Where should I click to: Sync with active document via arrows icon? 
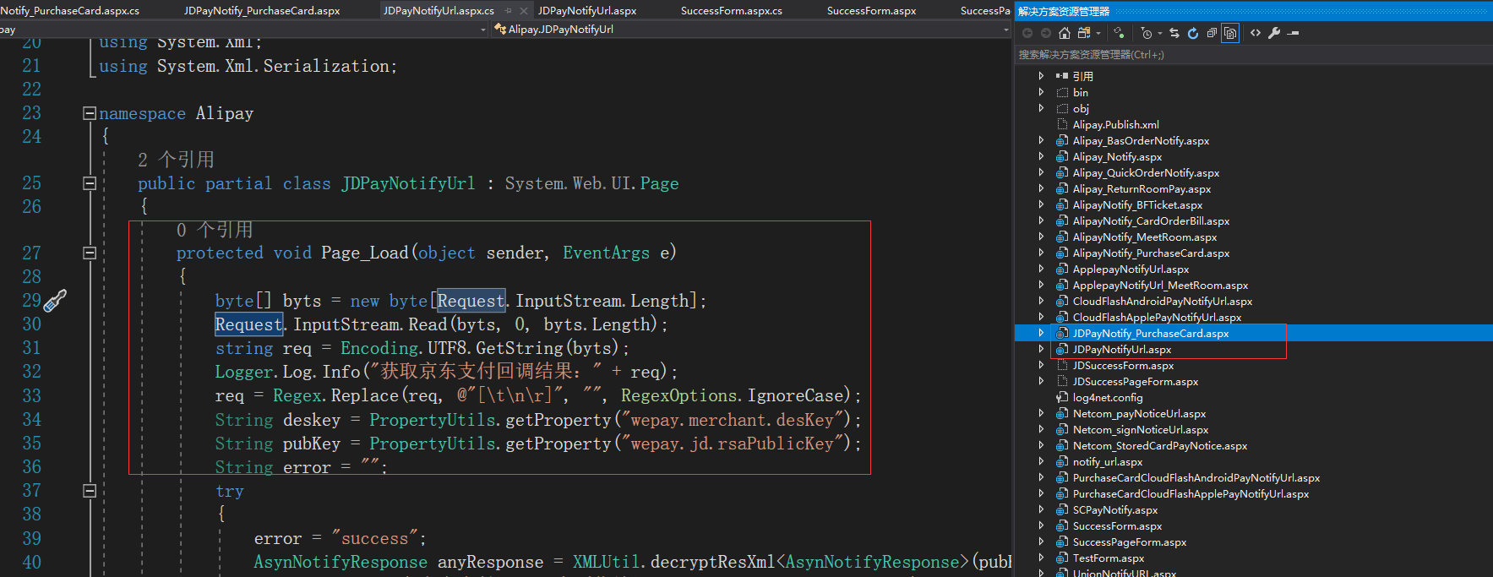pos(1174,33)
